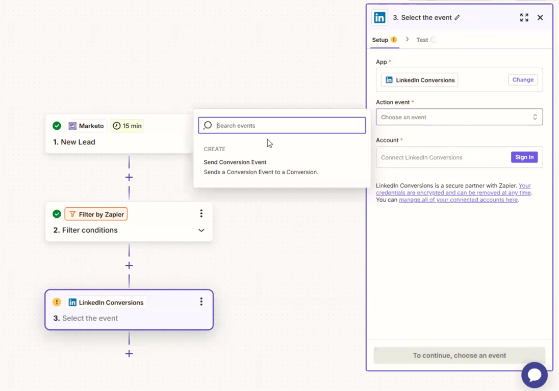
Task: Click the disabled continue button
Action: [x=459, y=355]
